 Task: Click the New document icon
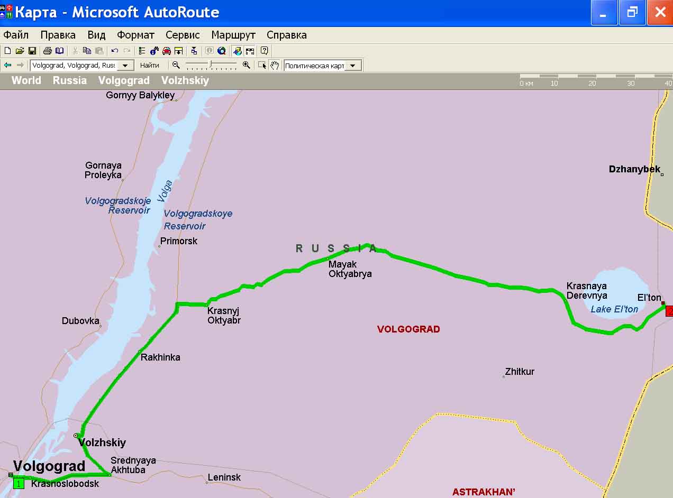7,51
